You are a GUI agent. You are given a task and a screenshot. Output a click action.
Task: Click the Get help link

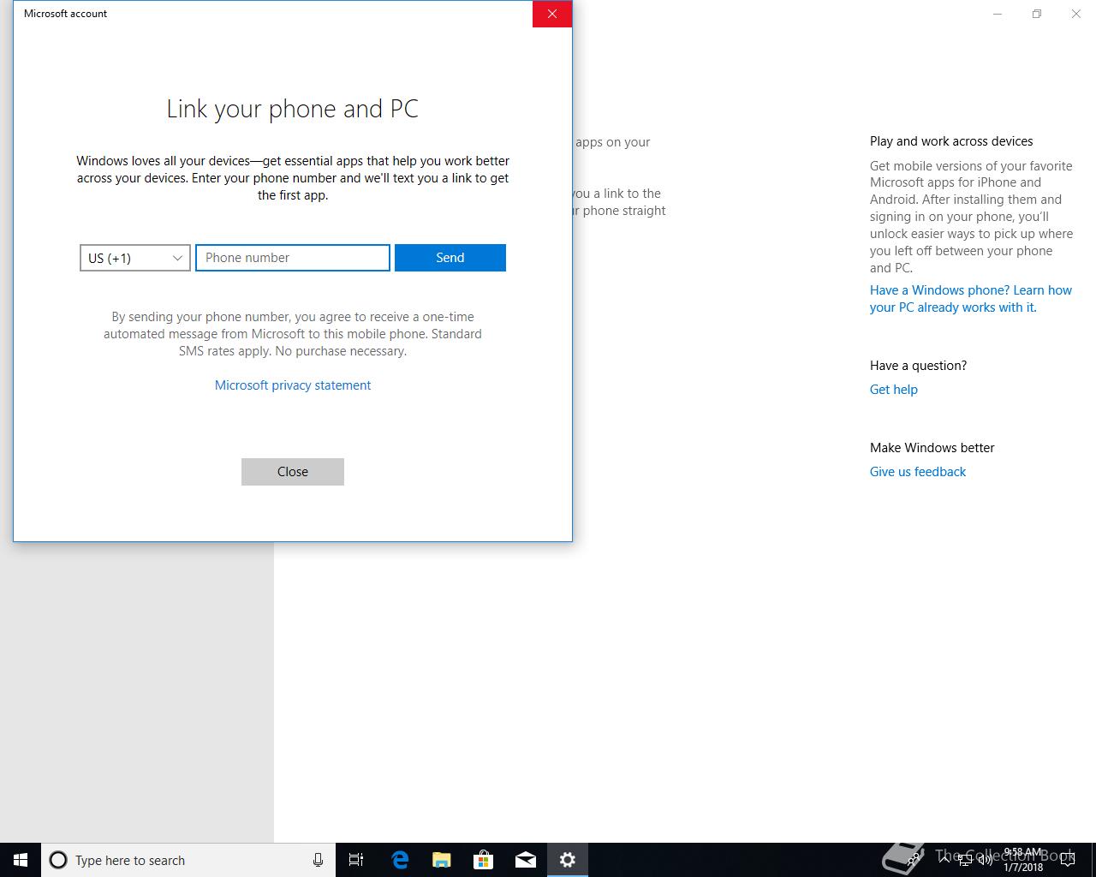[x=894, y=390]
